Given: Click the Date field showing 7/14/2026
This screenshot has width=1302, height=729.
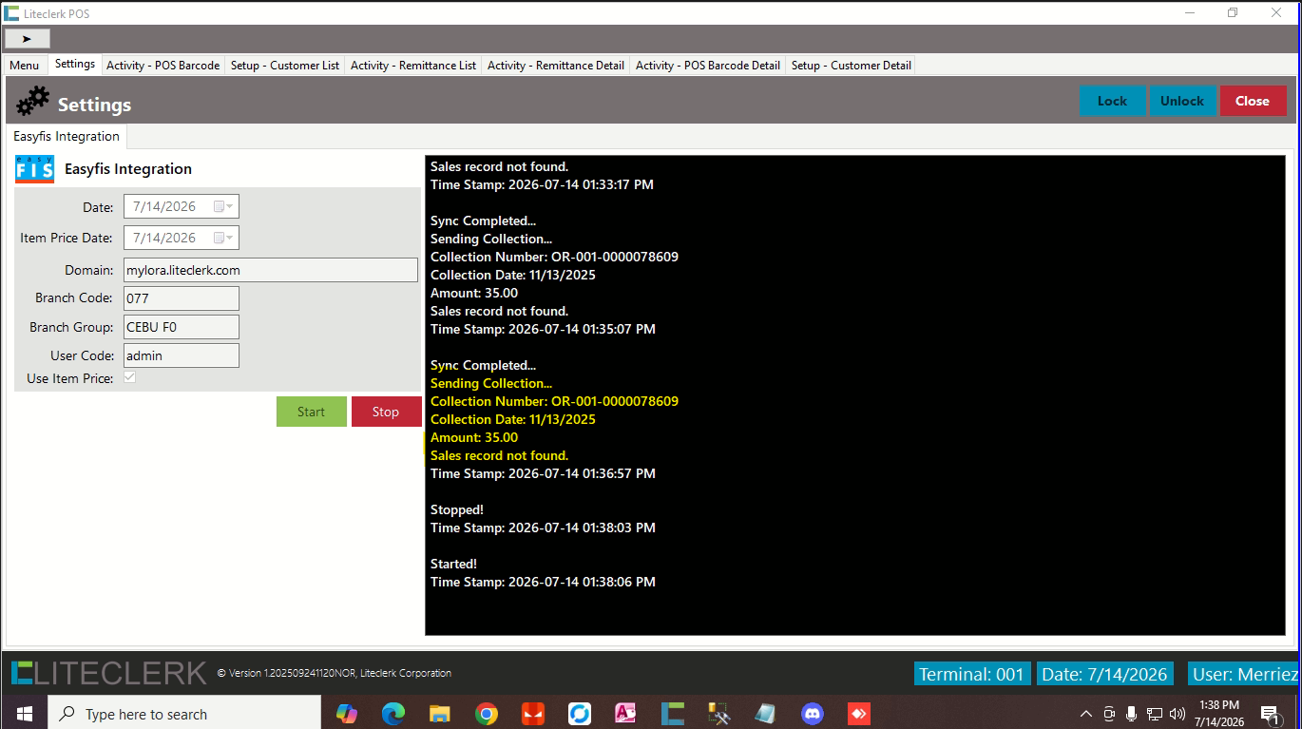Looking at the screenshot, I should pyautogui.click(x=182, y=206).
